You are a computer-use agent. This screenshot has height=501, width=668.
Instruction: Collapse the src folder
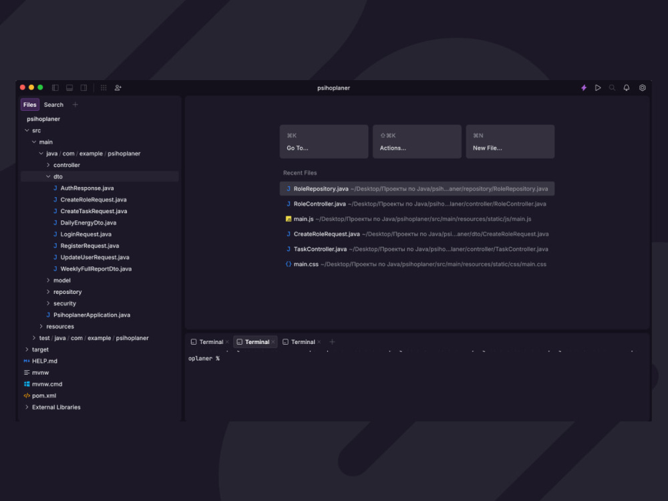click(x=27, y=130)
